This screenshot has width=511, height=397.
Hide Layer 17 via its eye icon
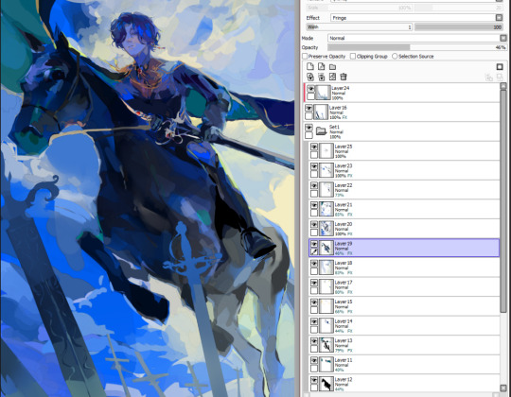(x=314, y=283)
